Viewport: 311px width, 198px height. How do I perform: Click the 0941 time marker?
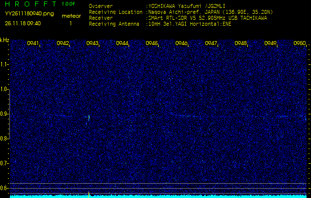click(33, 44)
